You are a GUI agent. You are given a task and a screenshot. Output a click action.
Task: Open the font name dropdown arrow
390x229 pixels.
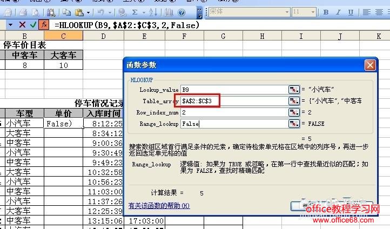(287, 12)
